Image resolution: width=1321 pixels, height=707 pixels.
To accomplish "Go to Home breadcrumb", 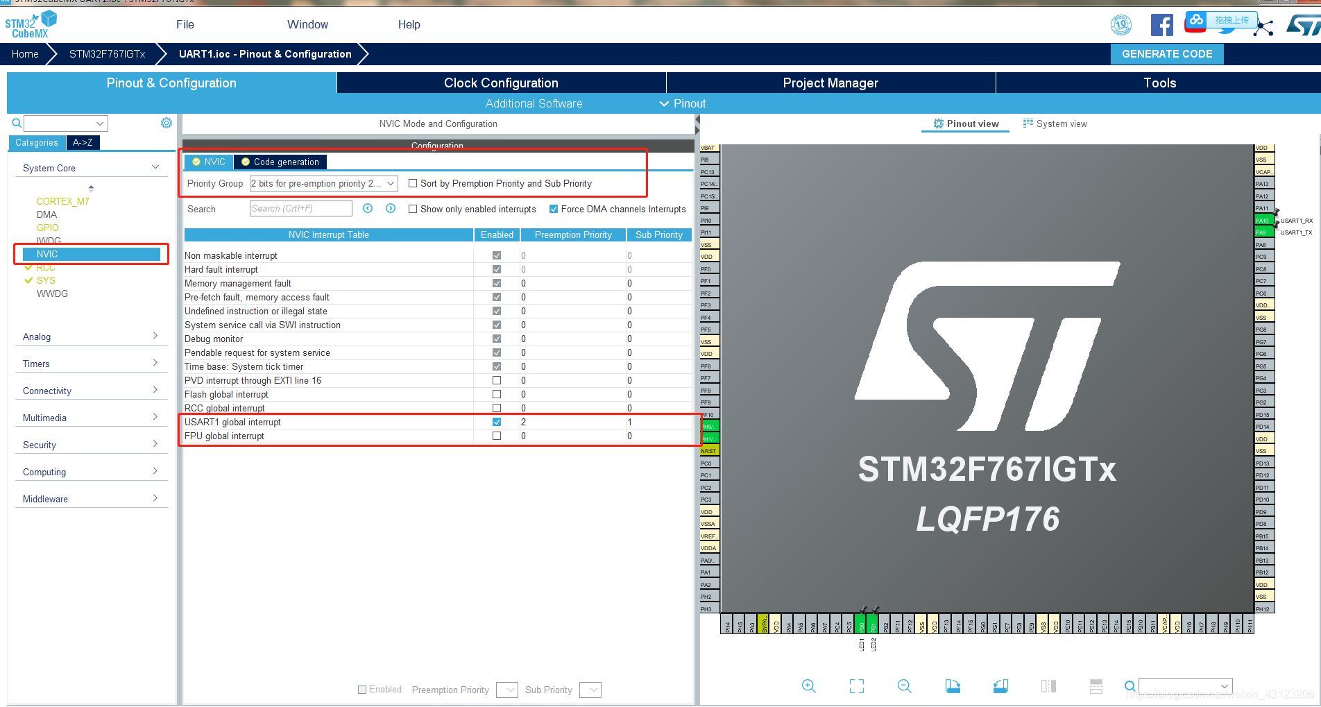I will click(25, 54).
